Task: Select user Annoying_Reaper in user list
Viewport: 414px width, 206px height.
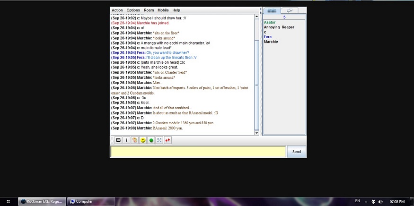Action: click(x=279, y=27)
